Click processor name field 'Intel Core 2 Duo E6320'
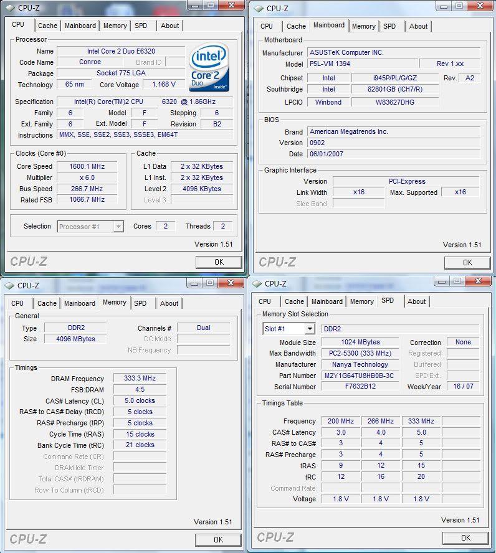Screen dimensions: 496x553 pyautogui.click(x=121, y=51)
